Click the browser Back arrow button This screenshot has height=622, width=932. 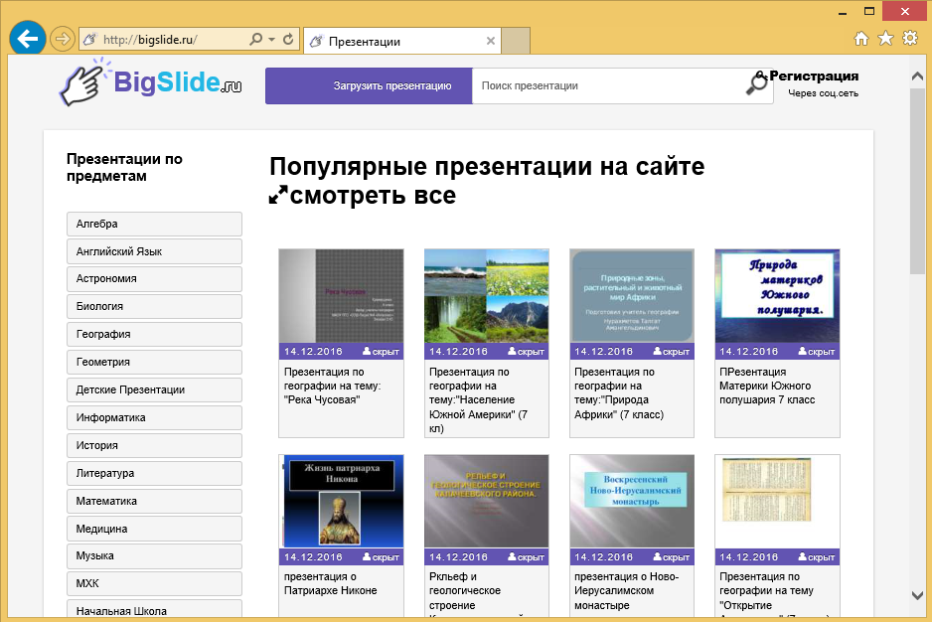point(27,39)
